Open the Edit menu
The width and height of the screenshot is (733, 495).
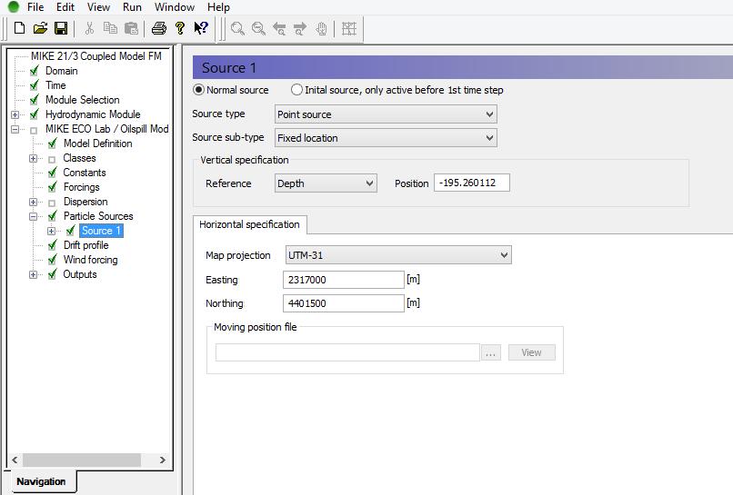coord(65,7)
